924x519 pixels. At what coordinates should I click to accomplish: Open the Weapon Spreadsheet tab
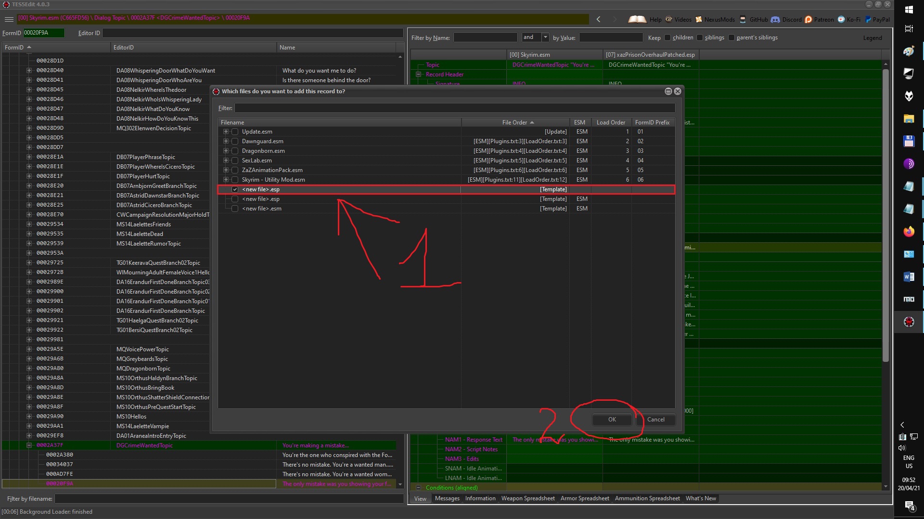[528, 498]
